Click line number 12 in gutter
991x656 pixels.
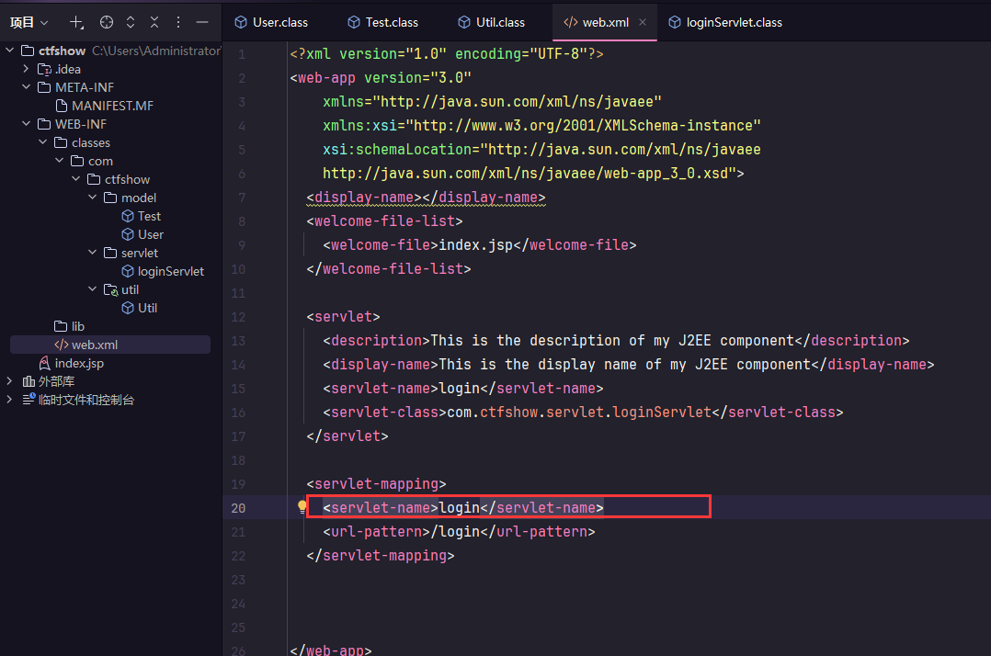(x=238, y=317)
